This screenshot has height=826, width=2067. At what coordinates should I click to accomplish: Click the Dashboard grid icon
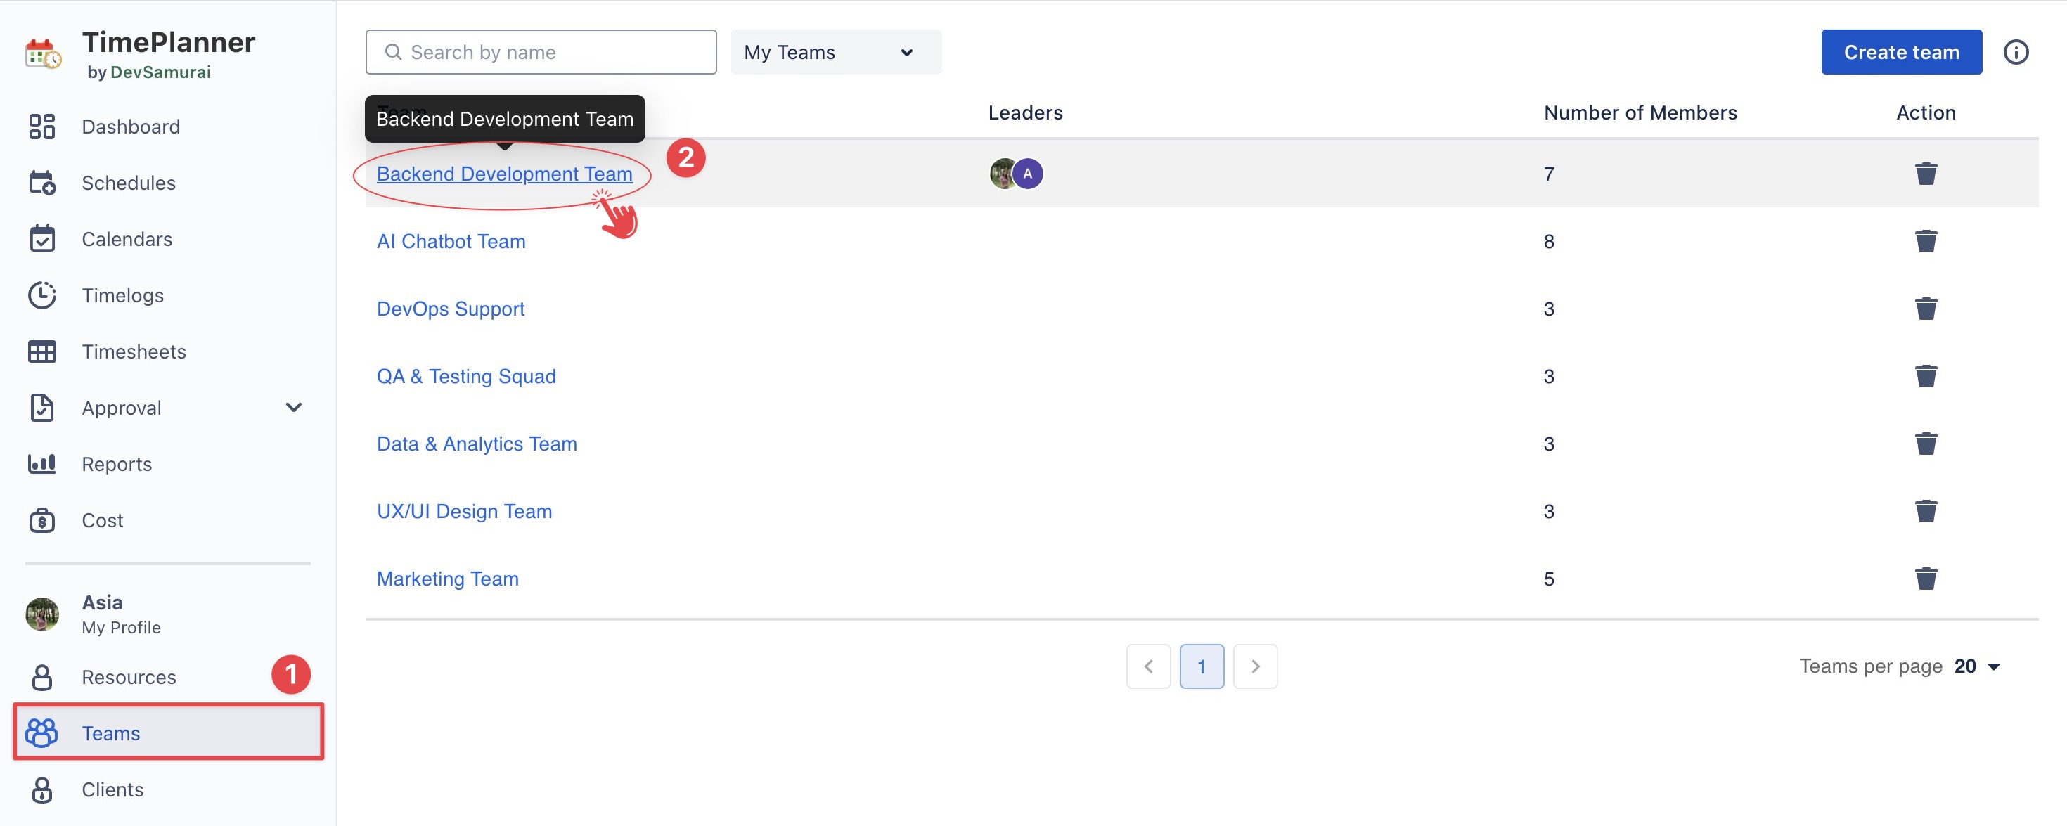click(x=41, y=127)
